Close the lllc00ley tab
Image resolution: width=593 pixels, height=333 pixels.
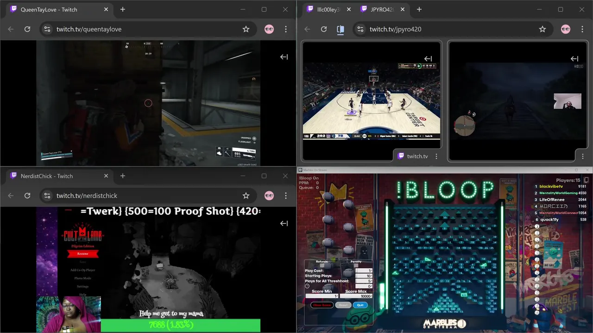(x=349, y=9)
